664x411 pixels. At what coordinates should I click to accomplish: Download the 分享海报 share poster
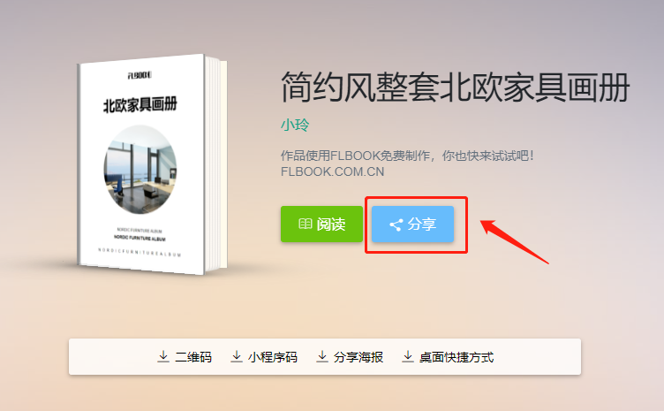(358, 357)
